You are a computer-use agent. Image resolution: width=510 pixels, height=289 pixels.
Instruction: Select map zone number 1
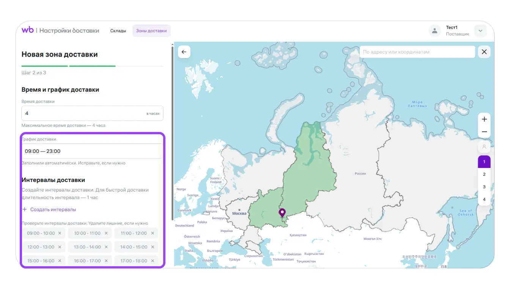click(x=484, y=162)
